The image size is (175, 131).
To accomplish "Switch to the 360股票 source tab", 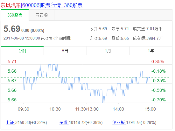I will click(x=15, y=15).
